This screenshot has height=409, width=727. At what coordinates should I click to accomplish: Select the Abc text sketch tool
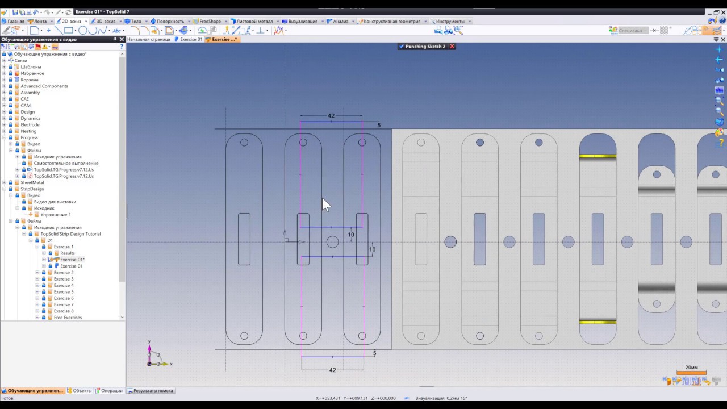[117, 30]
